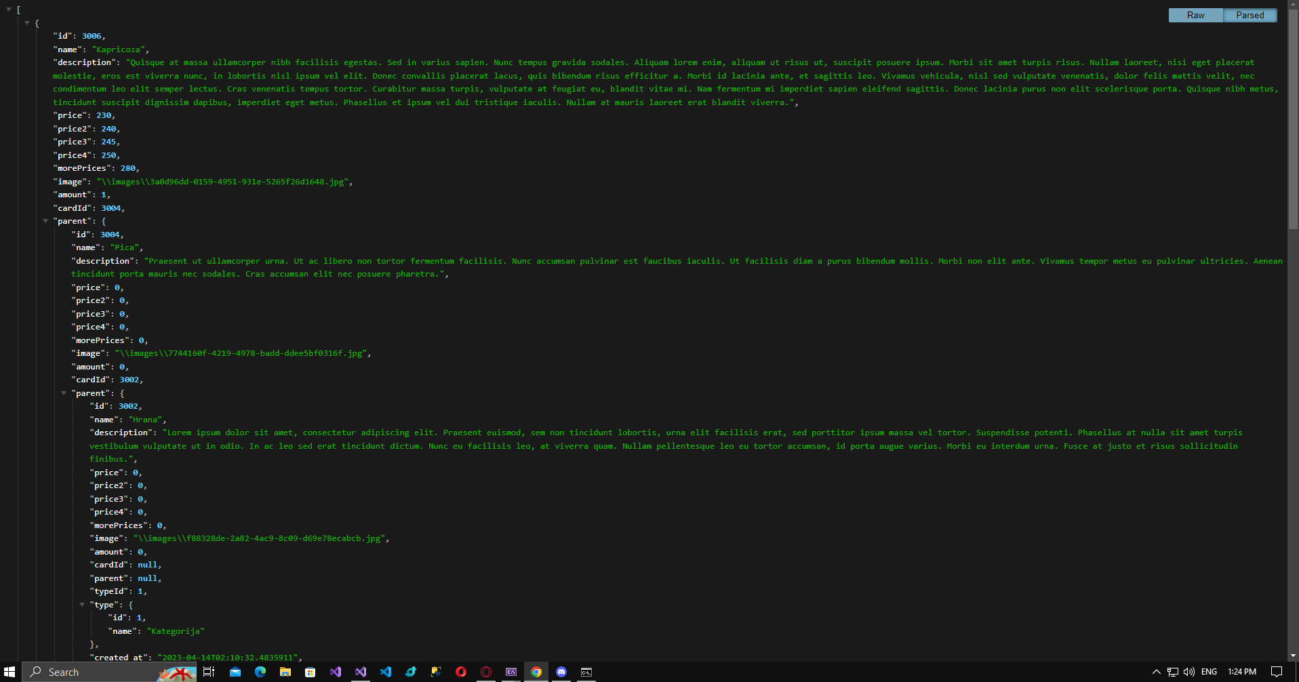1299x682 pixels.
Task: Open the clock showing 1:24 PM
Action: (1242, 672)
